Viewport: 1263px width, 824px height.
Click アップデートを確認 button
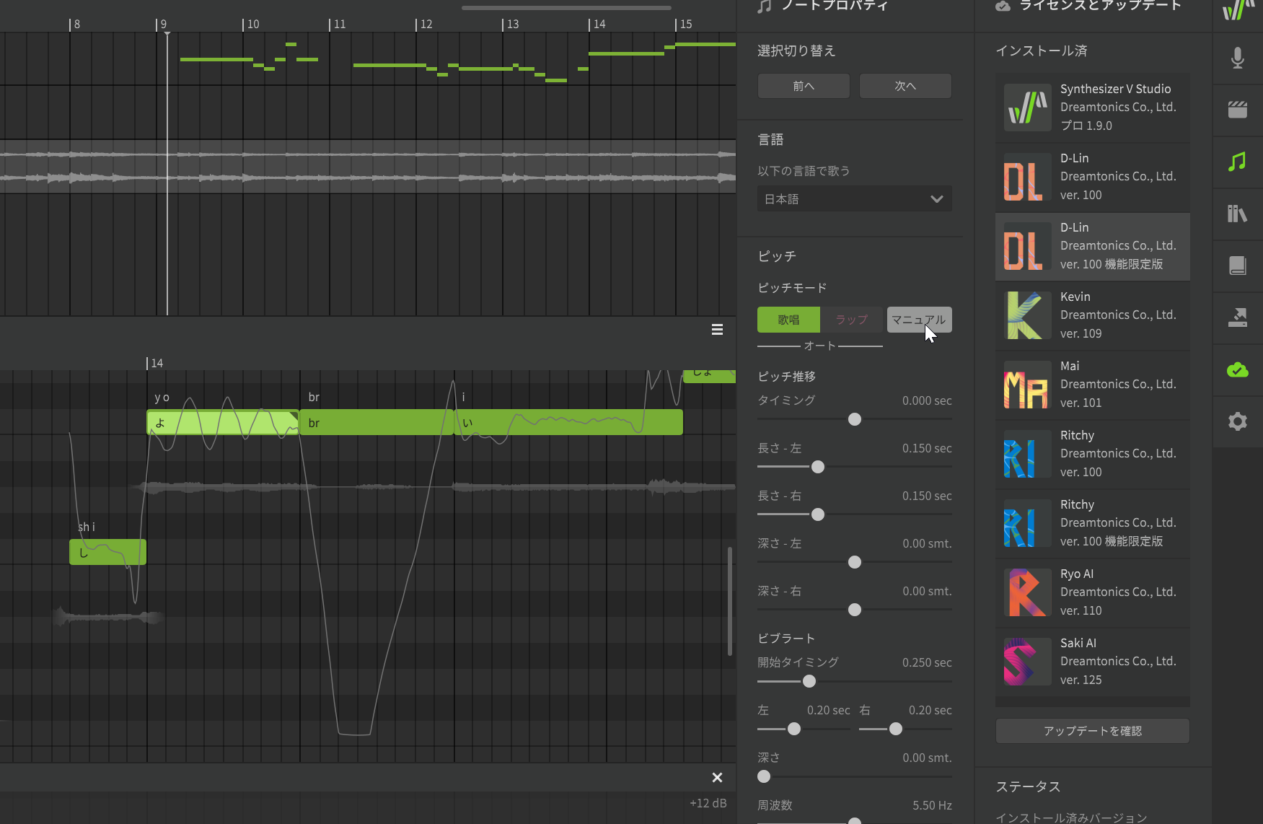[1092, 731]
